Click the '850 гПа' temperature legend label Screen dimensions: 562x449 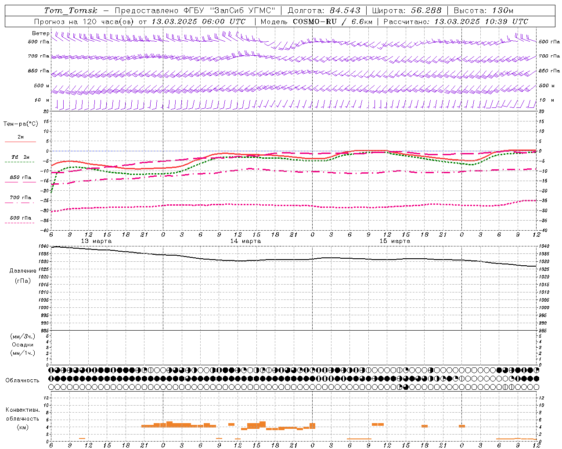click(21, 178)
